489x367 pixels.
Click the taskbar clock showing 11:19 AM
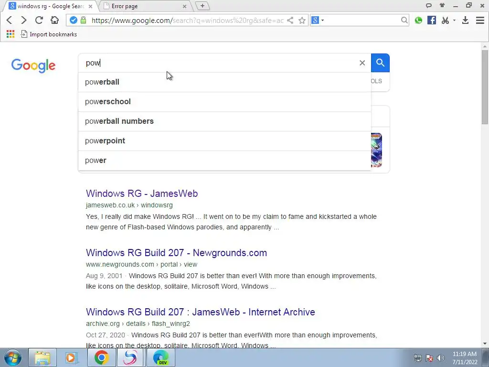click(x=465, y=357)
